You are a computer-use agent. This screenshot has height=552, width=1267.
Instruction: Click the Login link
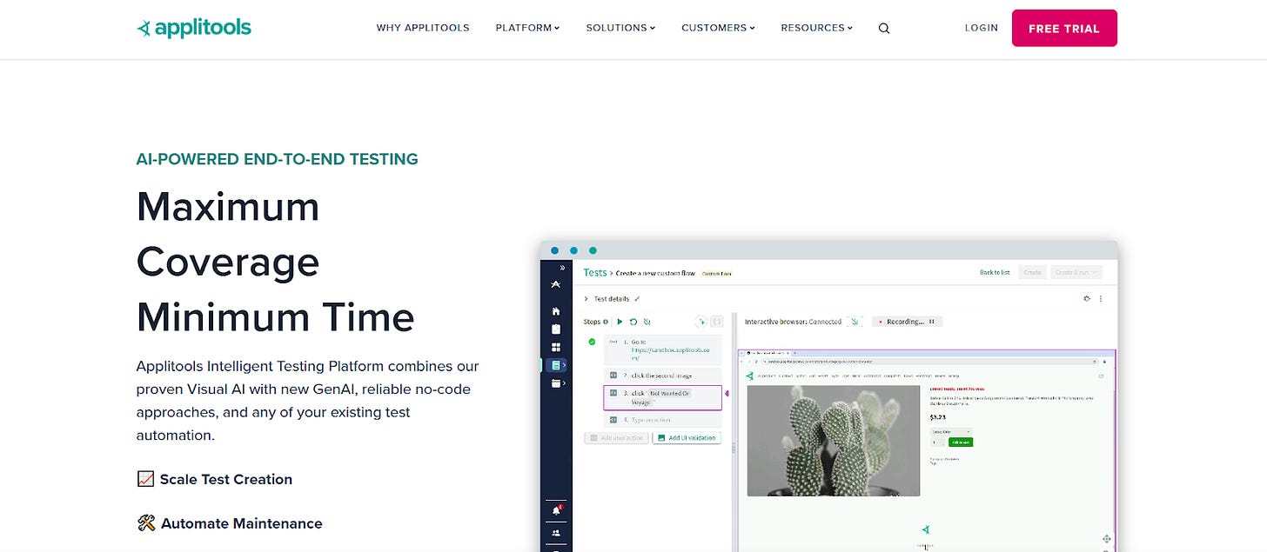pyautogui.click(x=982, y=28)
